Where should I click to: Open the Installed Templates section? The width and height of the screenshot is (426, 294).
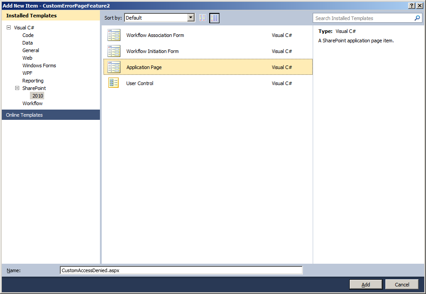tap(51, 16)
